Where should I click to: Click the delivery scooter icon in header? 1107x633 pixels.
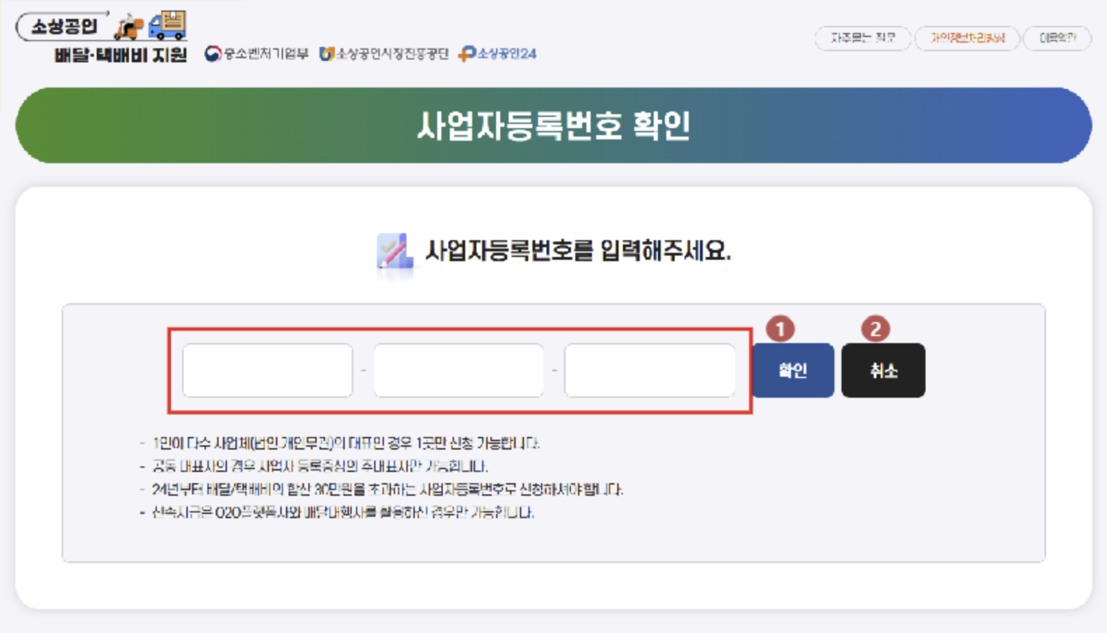tap(129, 28)
